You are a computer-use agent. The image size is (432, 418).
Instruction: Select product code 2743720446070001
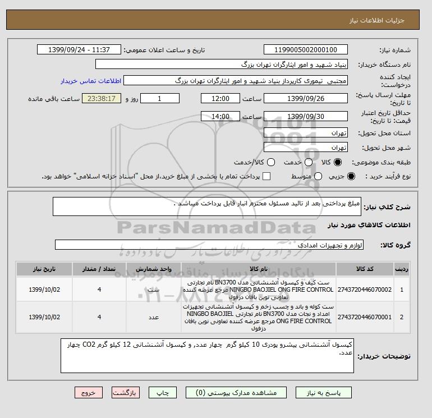(365, 317)
